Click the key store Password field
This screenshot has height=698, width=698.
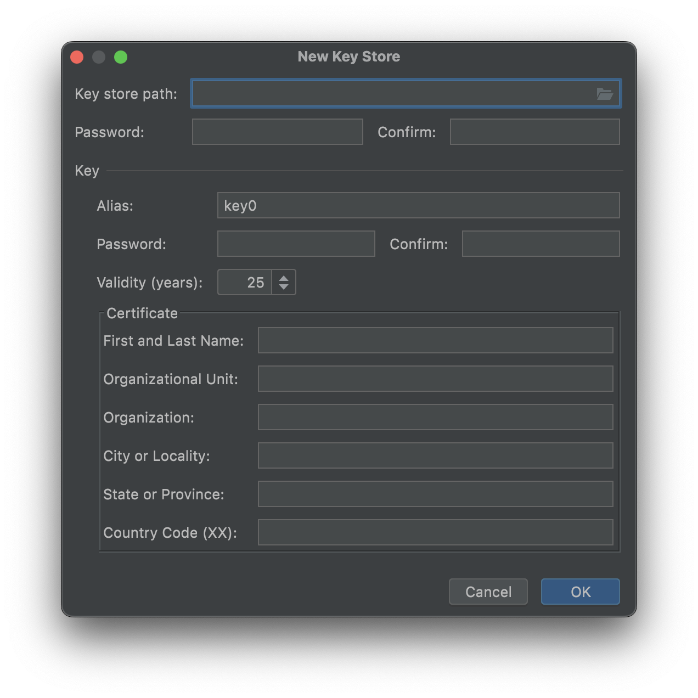[x=278, y=132]
